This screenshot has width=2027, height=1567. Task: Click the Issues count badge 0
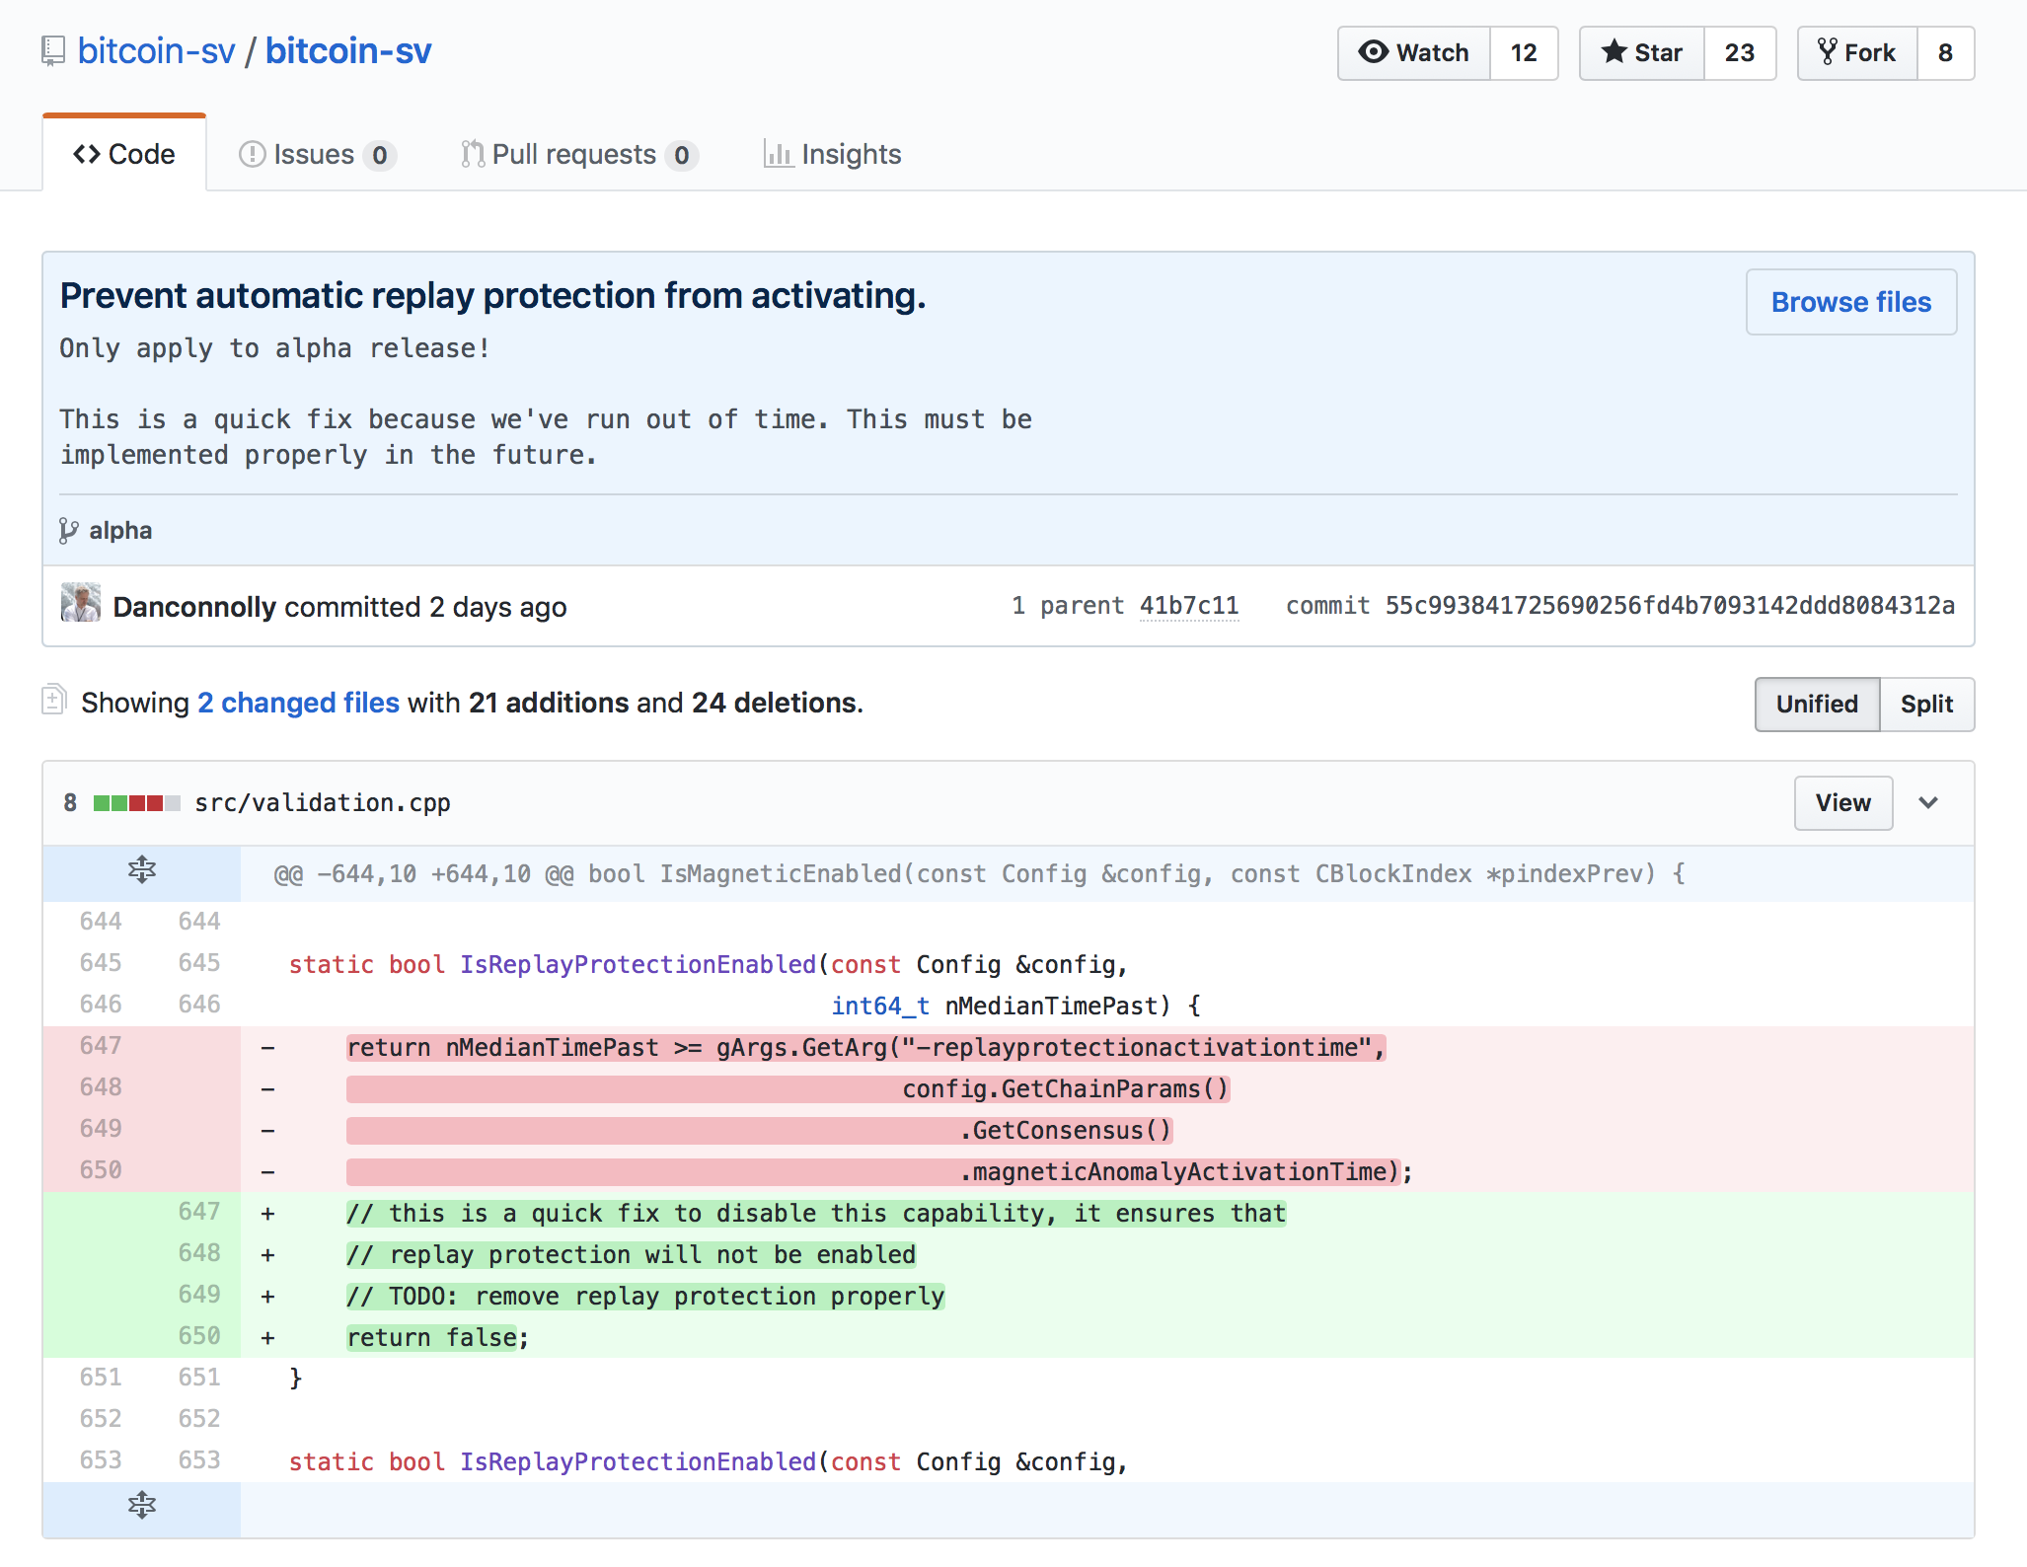point(380,155)
